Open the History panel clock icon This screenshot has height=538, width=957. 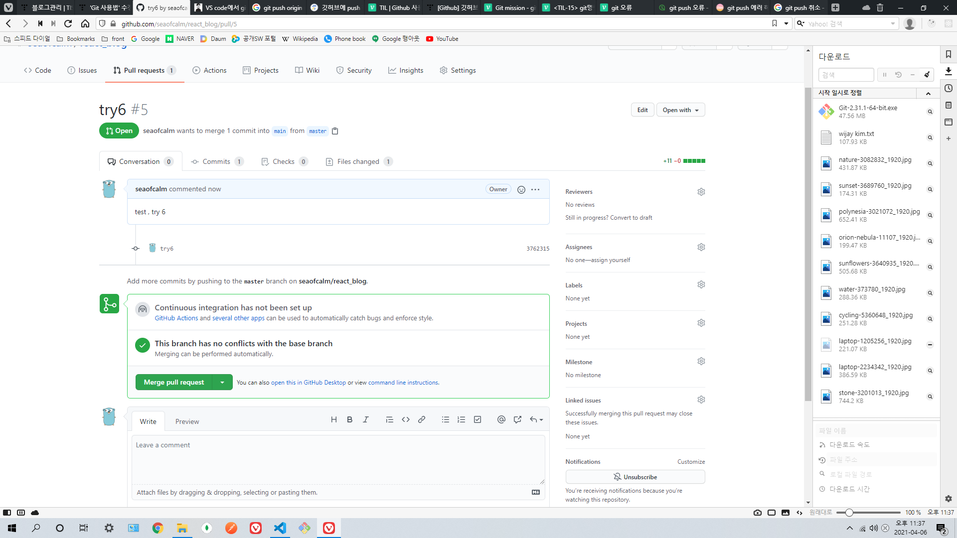pos(949,88)
